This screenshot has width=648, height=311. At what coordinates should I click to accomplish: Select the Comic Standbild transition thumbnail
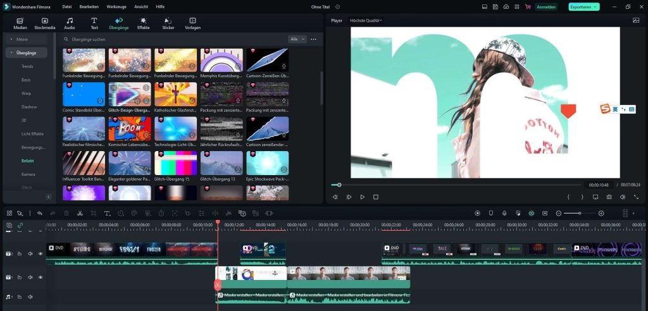coord(84,94)
